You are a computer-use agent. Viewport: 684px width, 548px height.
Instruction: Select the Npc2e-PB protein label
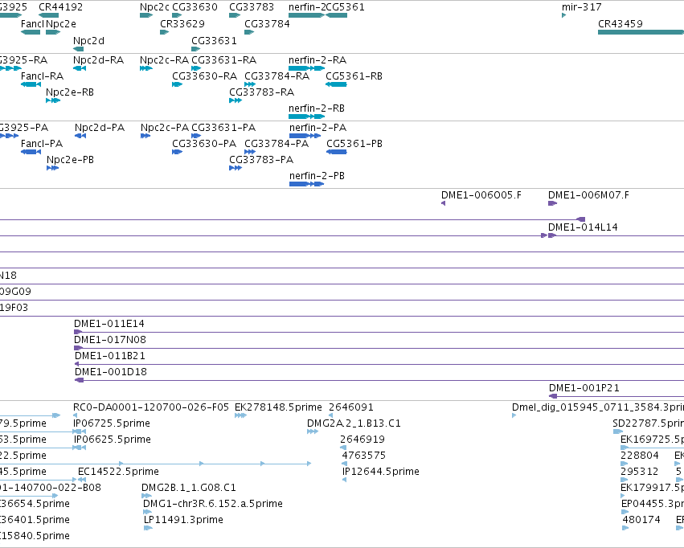[x=70, y=160]
